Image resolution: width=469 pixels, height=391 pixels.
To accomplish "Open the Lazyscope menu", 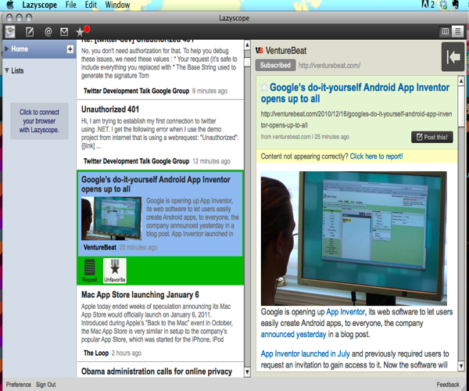I will tap(40, 5).
